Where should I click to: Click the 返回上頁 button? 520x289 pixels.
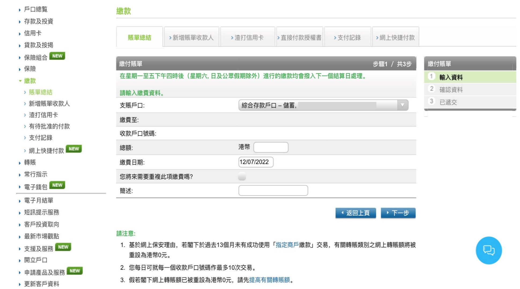point(356,213)
